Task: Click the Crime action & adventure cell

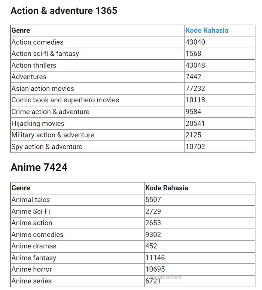Action: 51,112
